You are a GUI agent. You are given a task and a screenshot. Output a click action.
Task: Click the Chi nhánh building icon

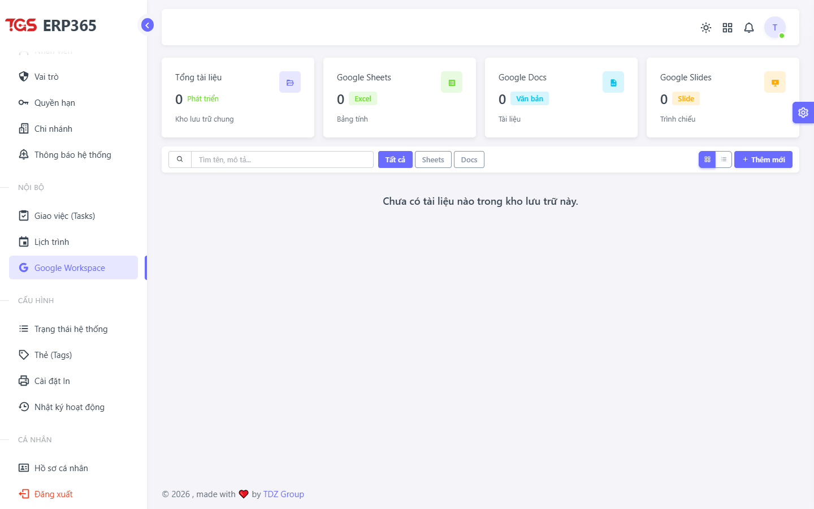tap(24, 128)
